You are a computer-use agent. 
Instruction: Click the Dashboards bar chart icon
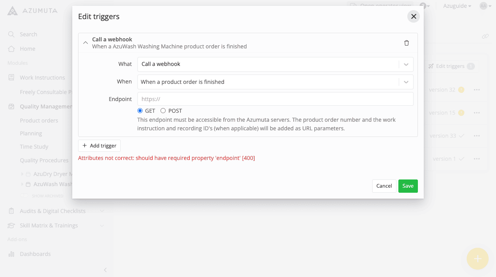click(x=11, y=254)
